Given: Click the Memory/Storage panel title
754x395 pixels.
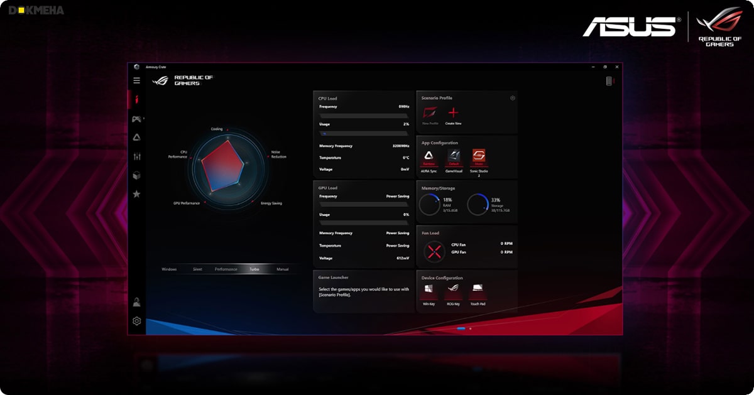Looking at the screenshot, I should tap(438, 188).
